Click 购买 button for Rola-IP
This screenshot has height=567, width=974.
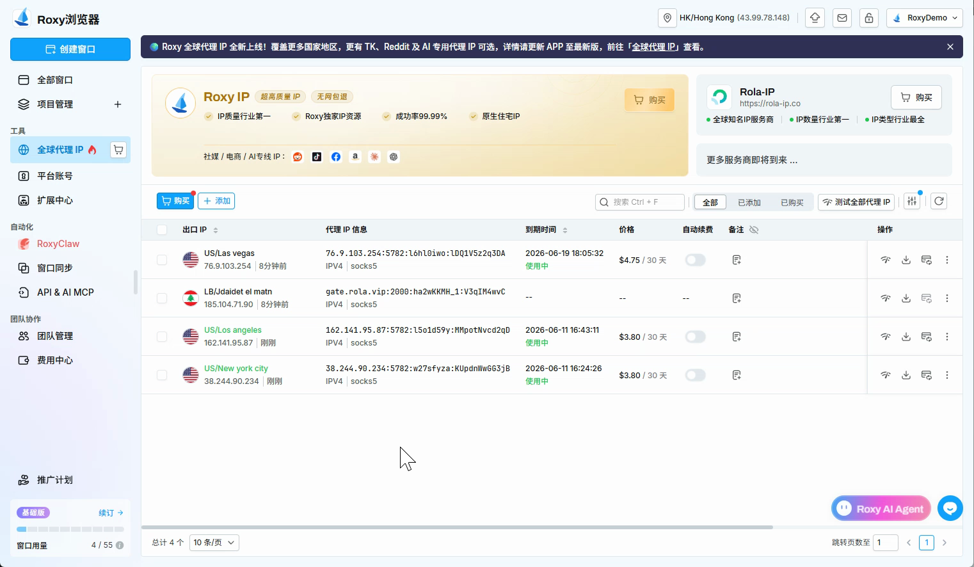tap(916, 97)
